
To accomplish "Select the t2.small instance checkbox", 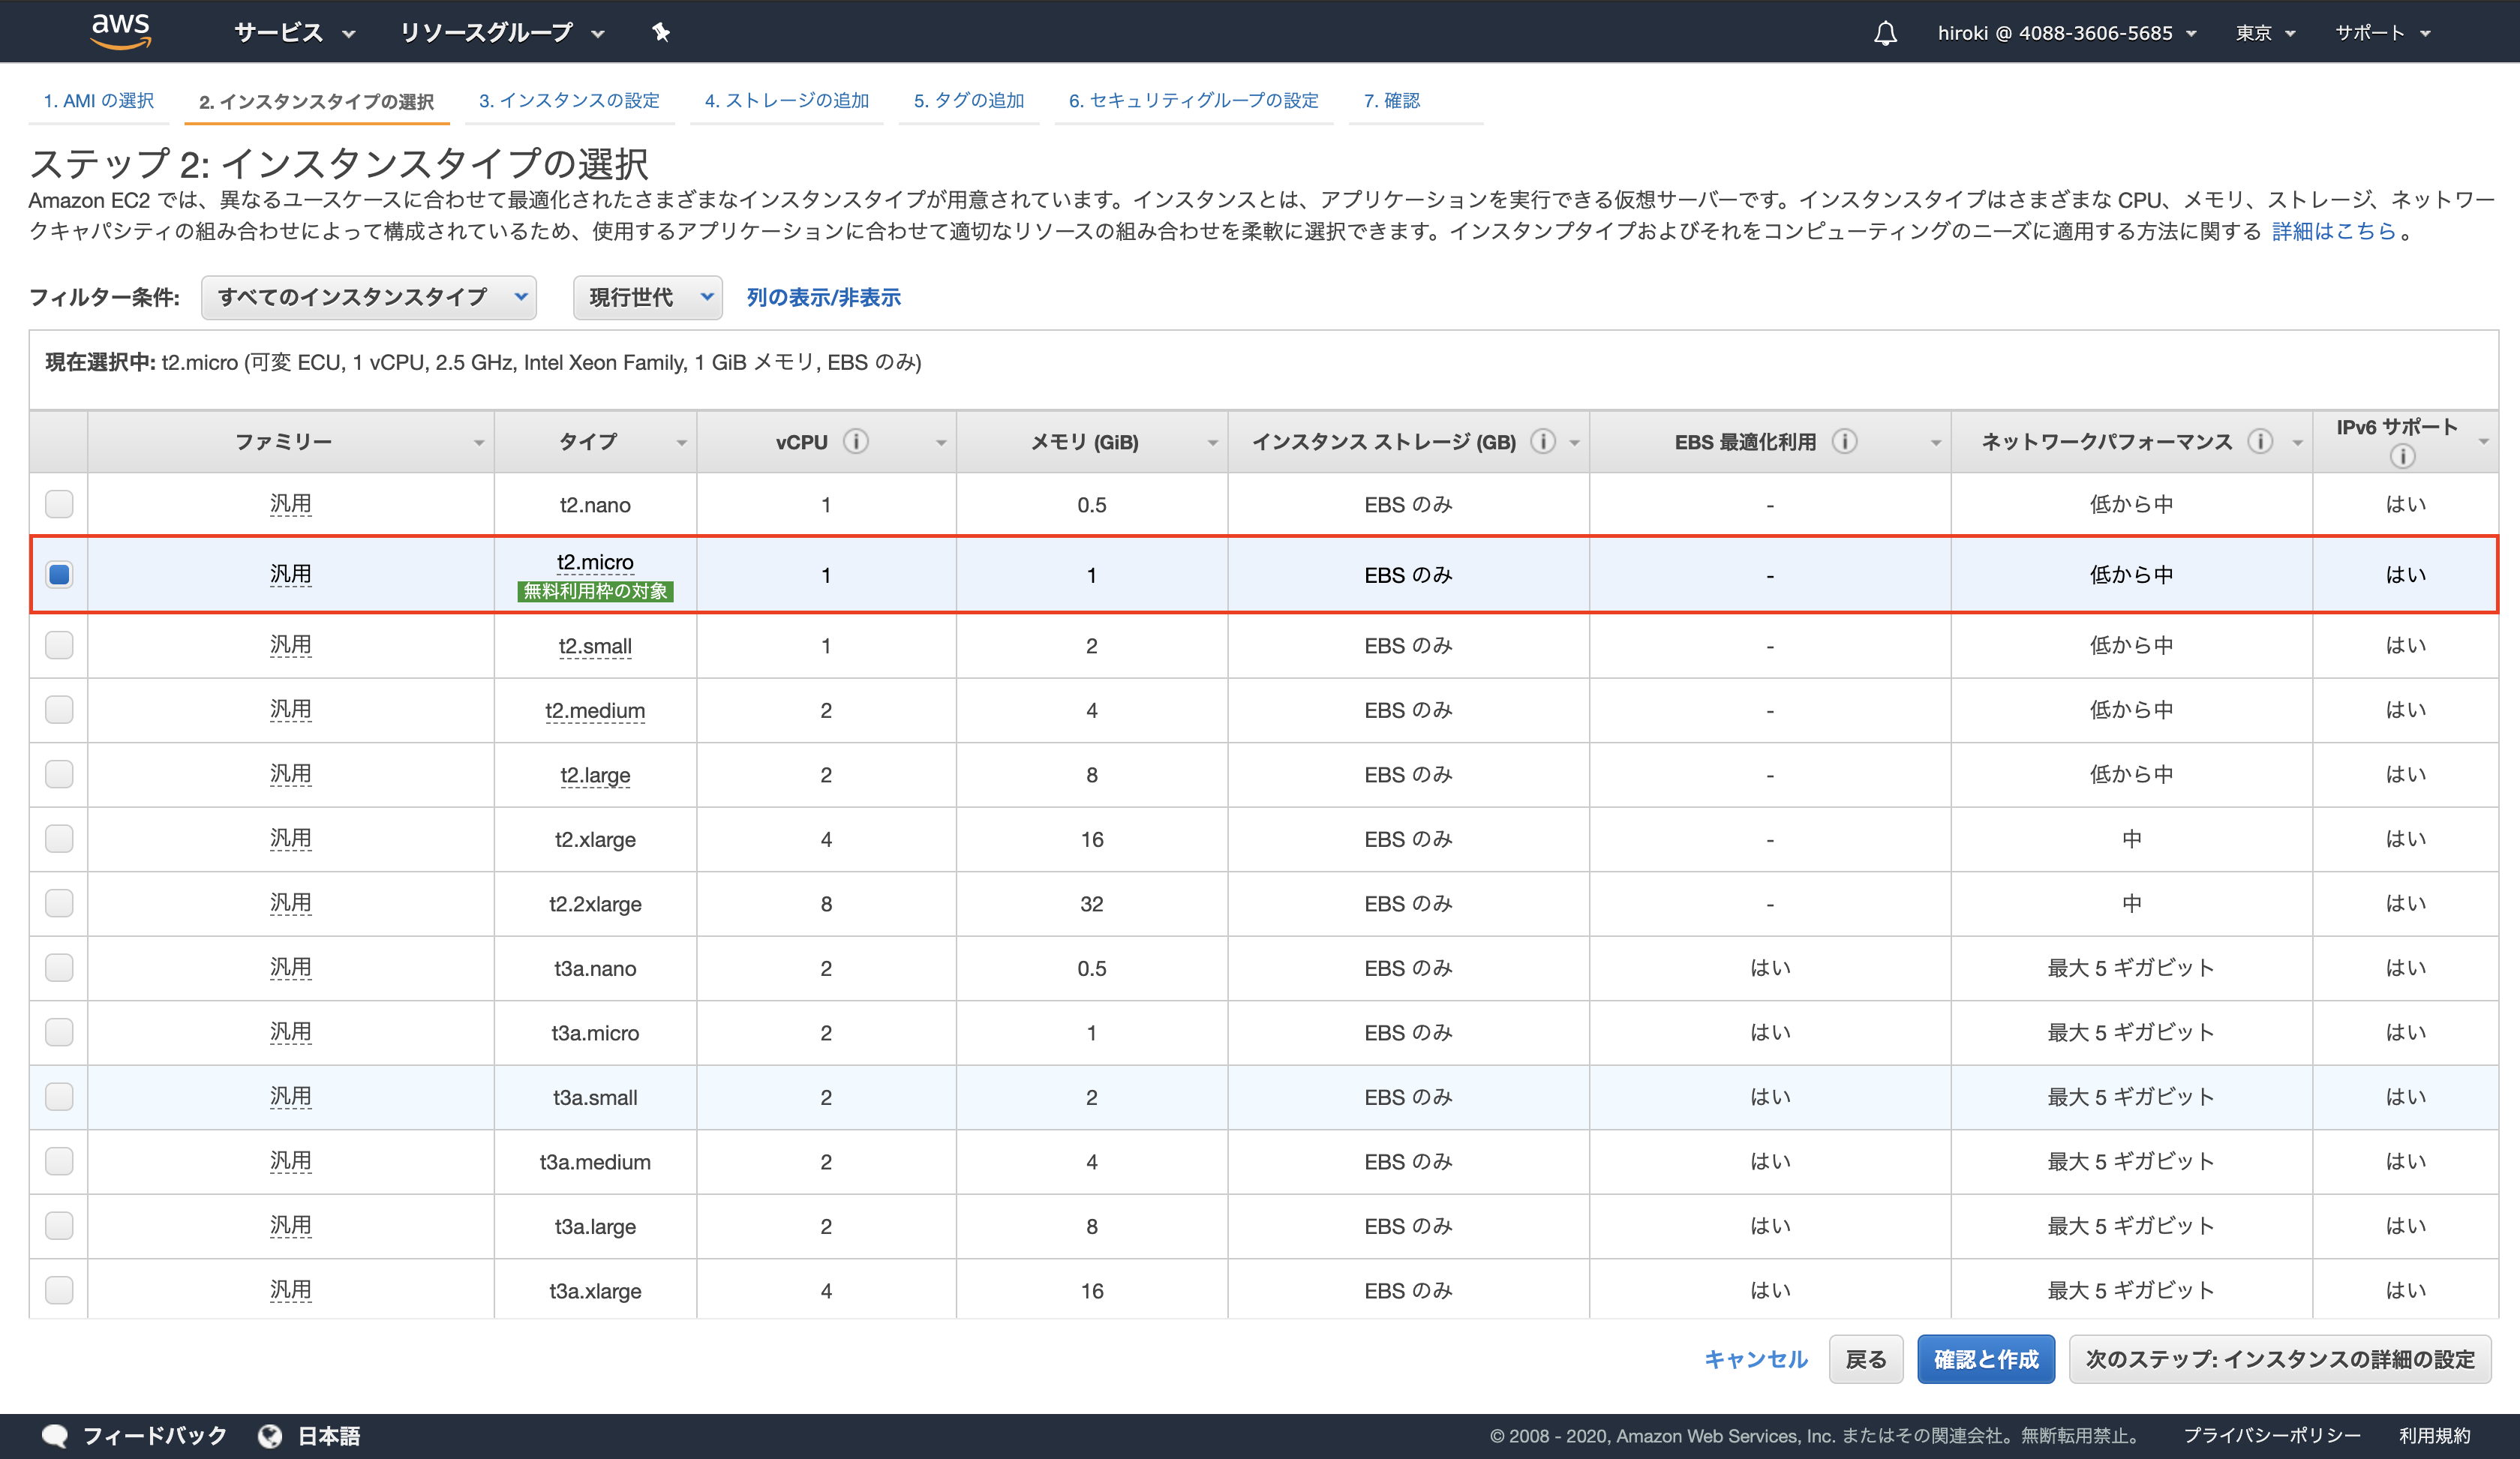I will pyautogui.click(x=59, y=645).
